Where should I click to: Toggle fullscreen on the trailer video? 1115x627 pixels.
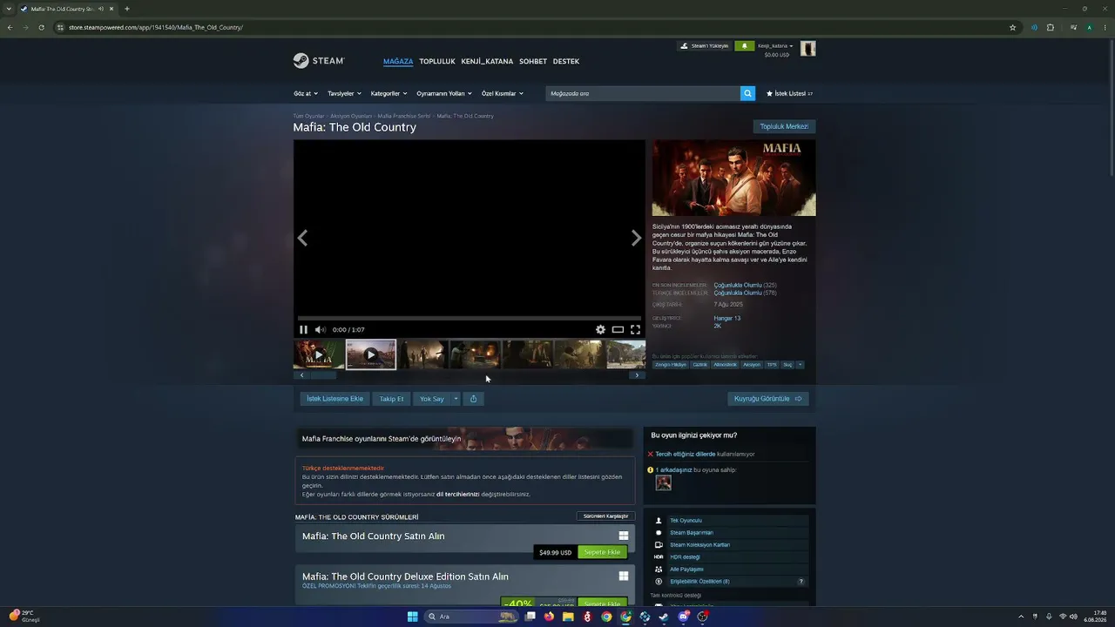(635, 329)
